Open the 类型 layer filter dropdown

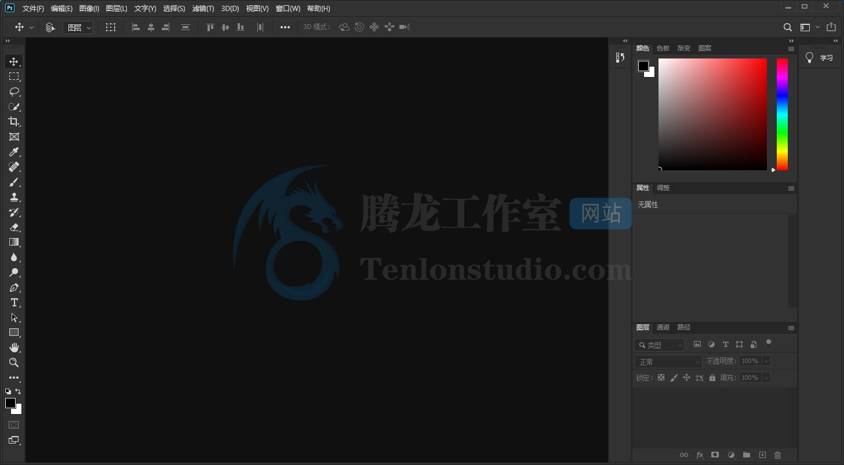pos(660,345)
